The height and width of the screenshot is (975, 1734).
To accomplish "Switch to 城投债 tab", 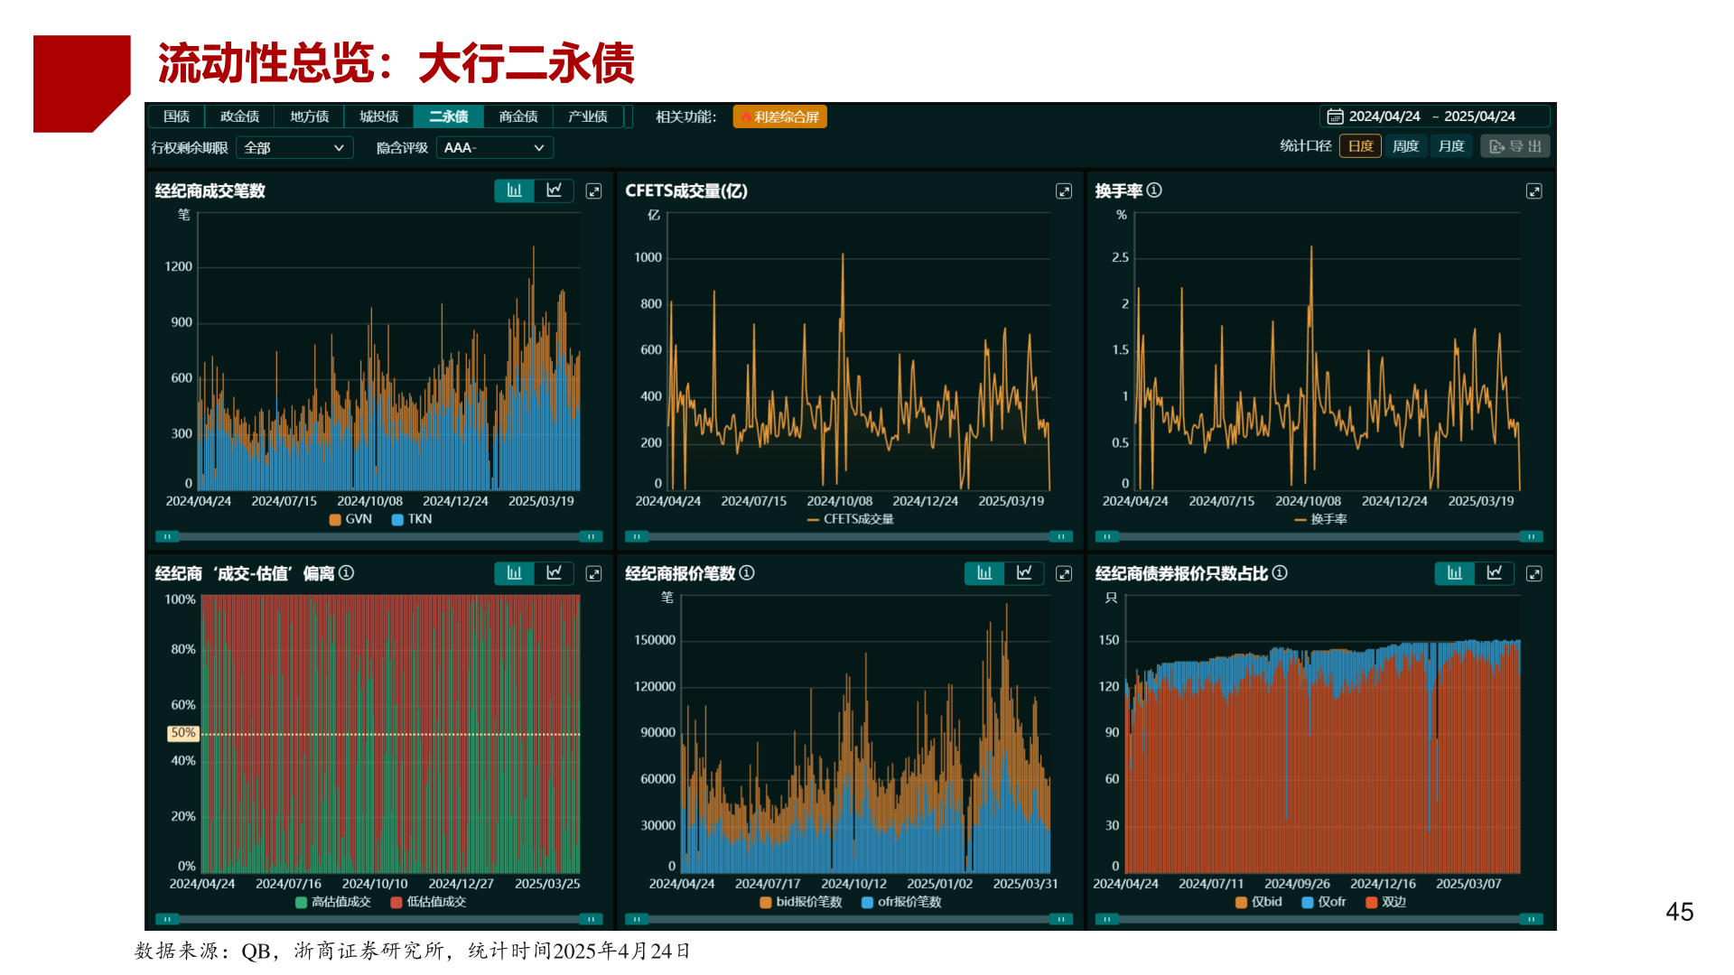I will 378,116.
